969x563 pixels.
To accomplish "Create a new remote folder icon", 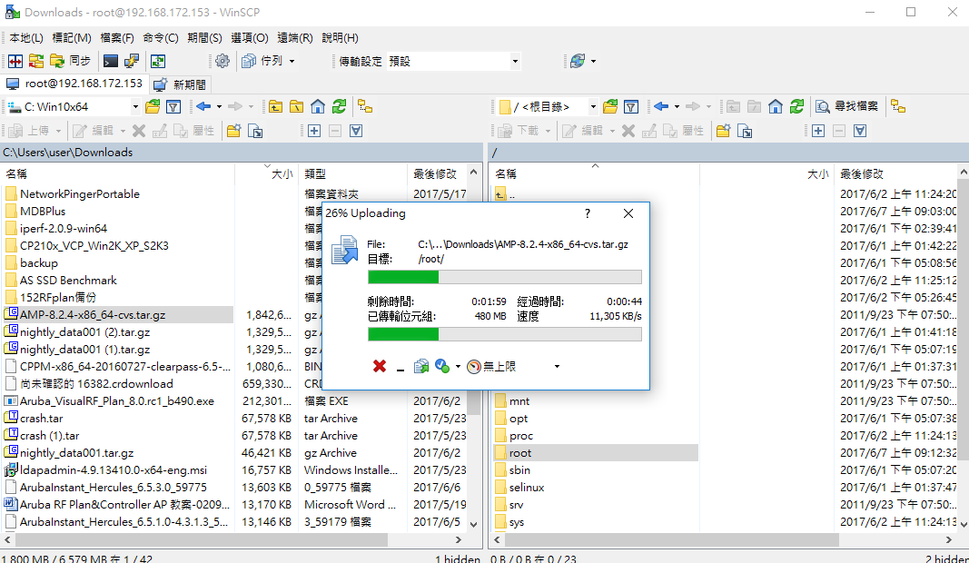I will click(723, 131).
